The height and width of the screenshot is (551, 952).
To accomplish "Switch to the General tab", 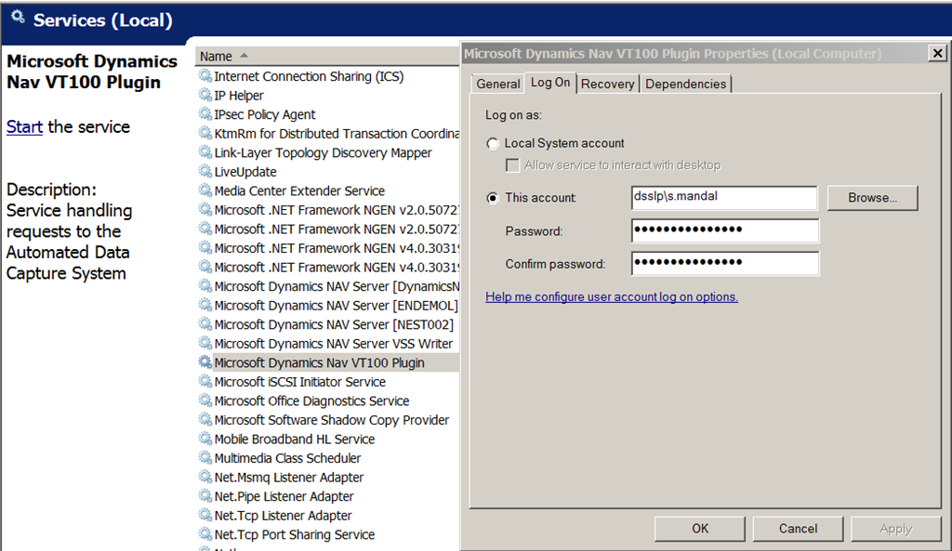I will point(498,84).
